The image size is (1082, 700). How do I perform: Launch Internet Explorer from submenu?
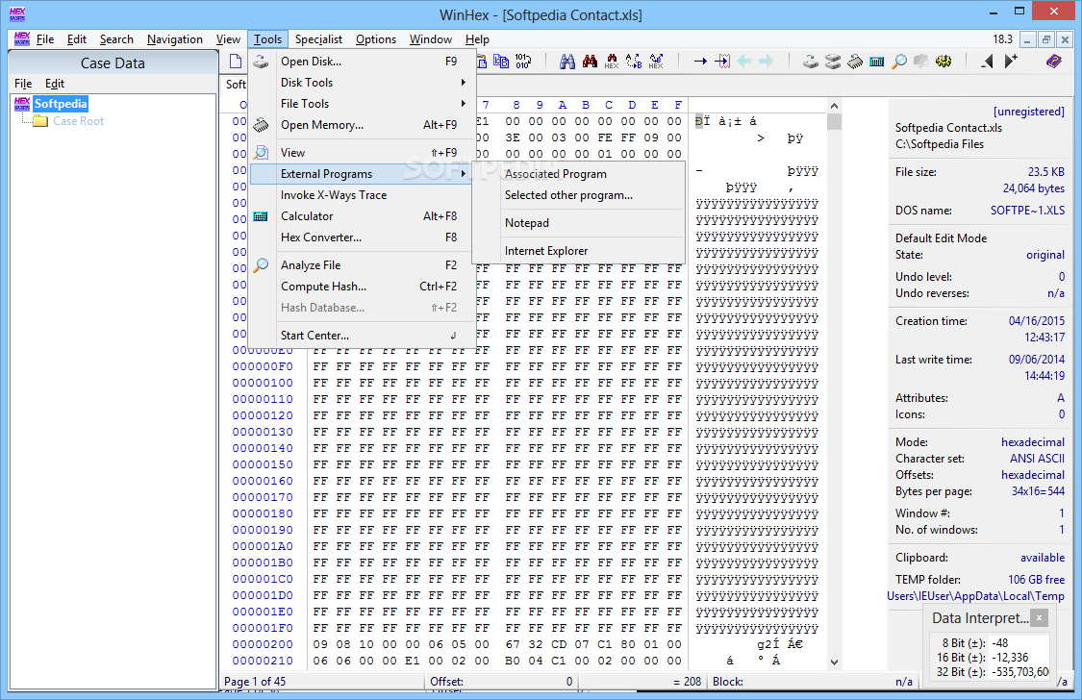(x=578, y=251)
